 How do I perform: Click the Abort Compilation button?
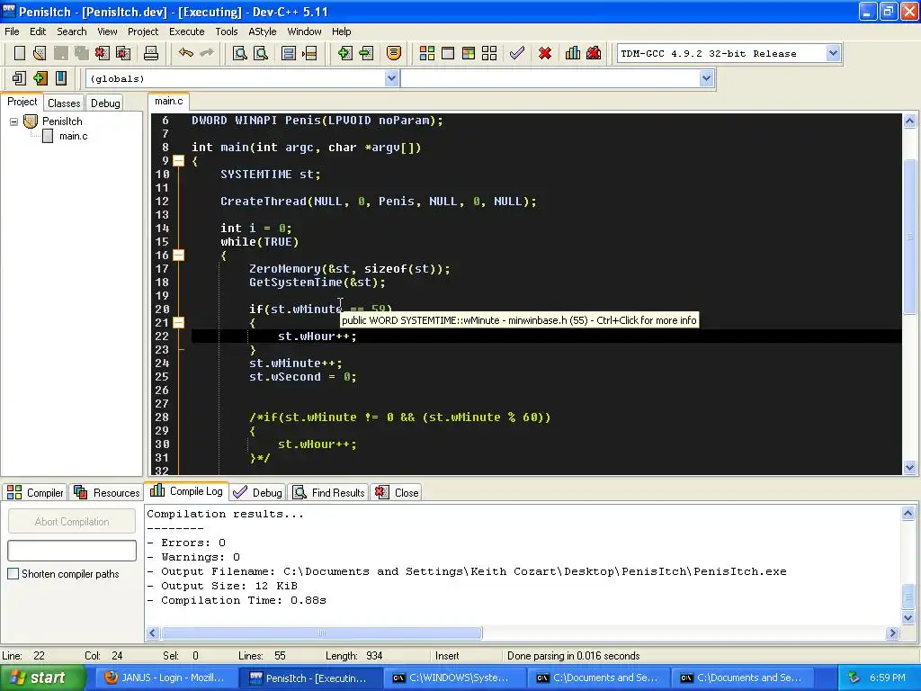pos(72,521)
